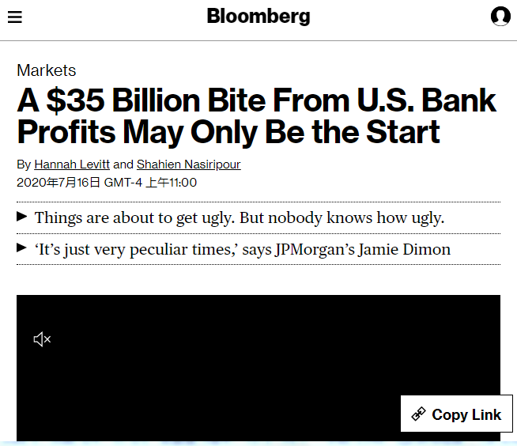This screenshot has width=517, height=446.
Task: Click the GMT-4 time zone label
Action: [x=125, y=183]
